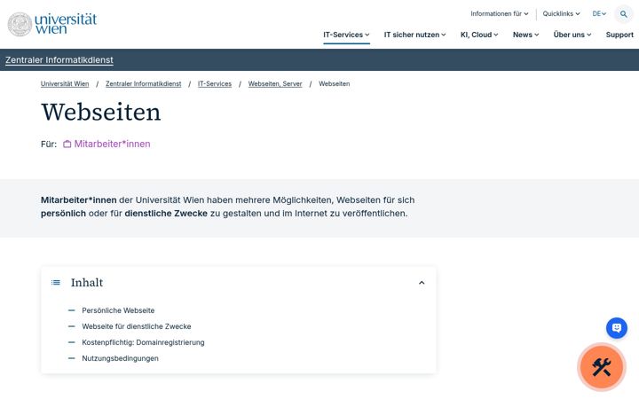Click the Inhalt heading text
The image size is (639, 399).
tap(87, 283)
